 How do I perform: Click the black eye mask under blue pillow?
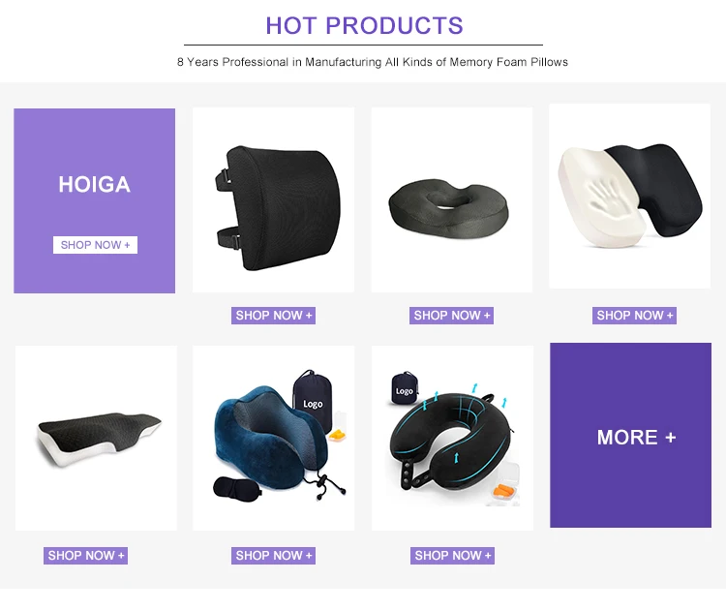237,490
